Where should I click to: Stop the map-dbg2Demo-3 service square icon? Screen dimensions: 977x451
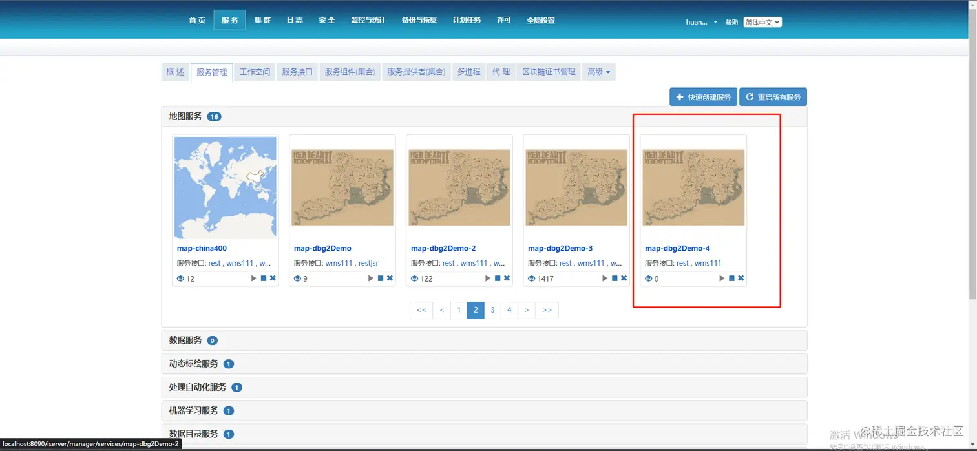point(615,278)
